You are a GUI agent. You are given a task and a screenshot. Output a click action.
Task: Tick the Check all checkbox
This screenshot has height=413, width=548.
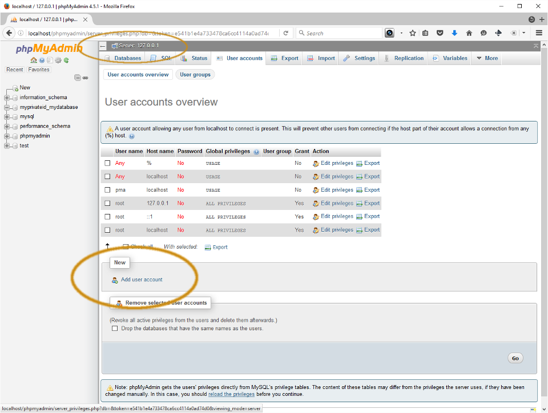tap(126, 247)
